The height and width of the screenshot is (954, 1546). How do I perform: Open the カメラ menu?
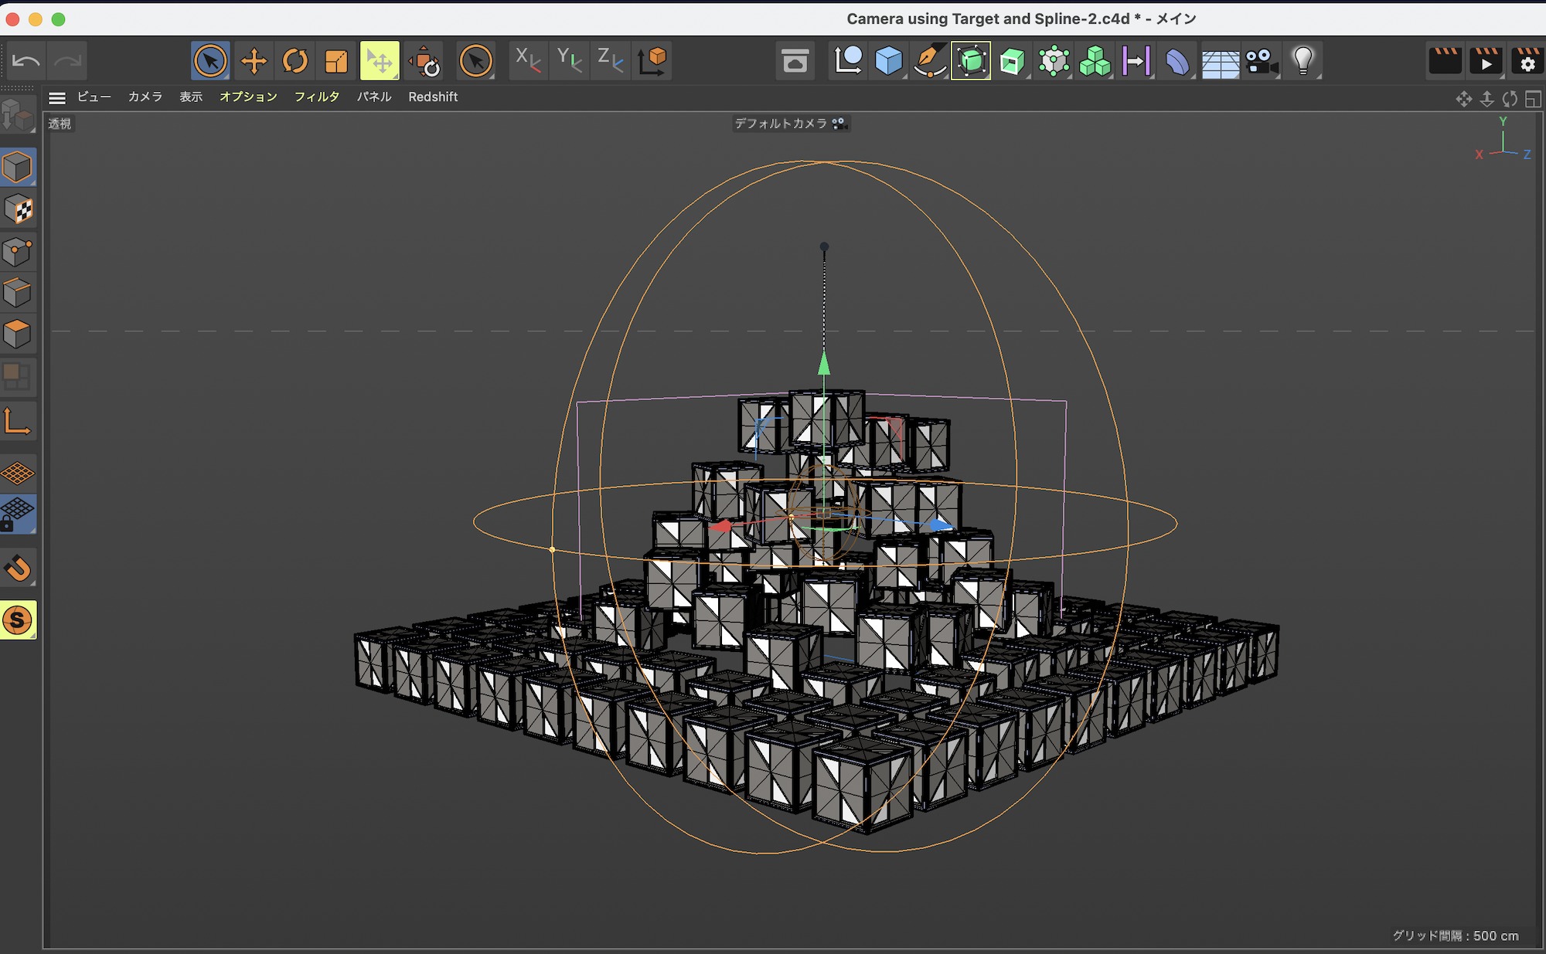coord(145,97)
